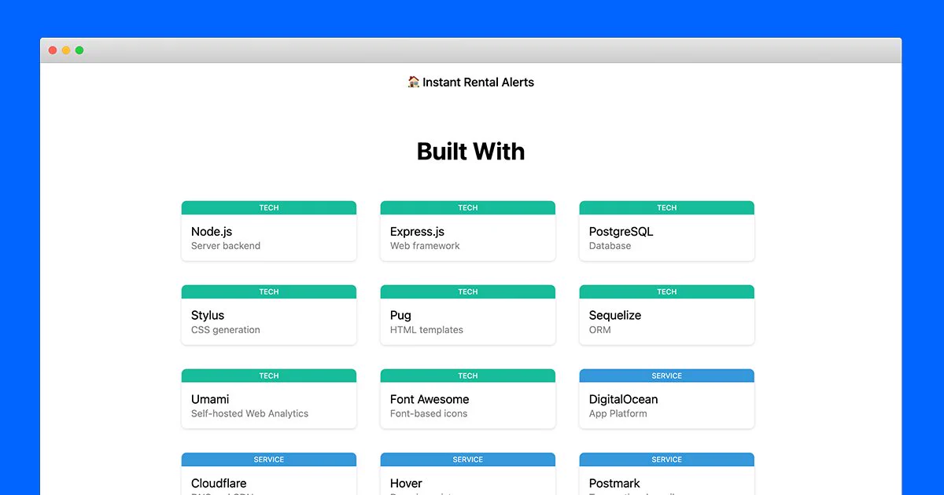
Task: Close the window with red button
Action: (x=53, y=50)
